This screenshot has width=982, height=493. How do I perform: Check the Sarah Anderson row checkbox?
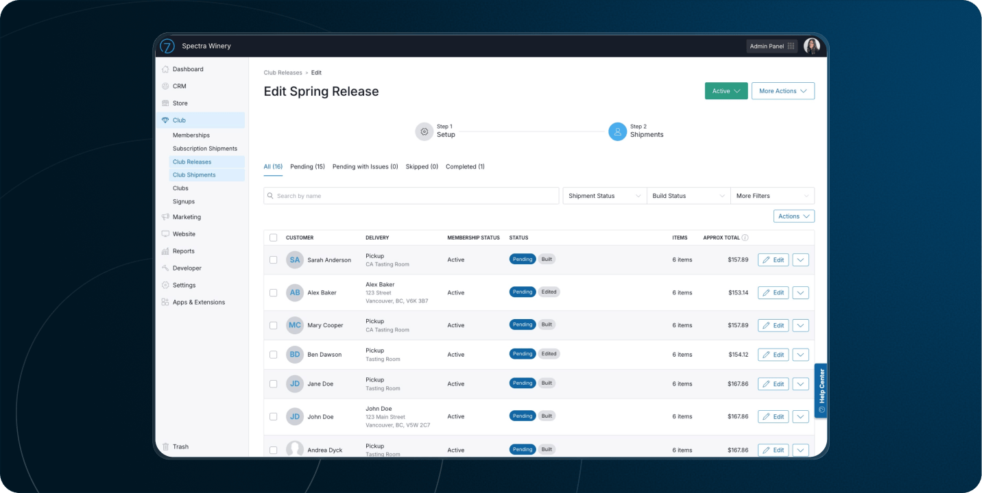[274, 260]
